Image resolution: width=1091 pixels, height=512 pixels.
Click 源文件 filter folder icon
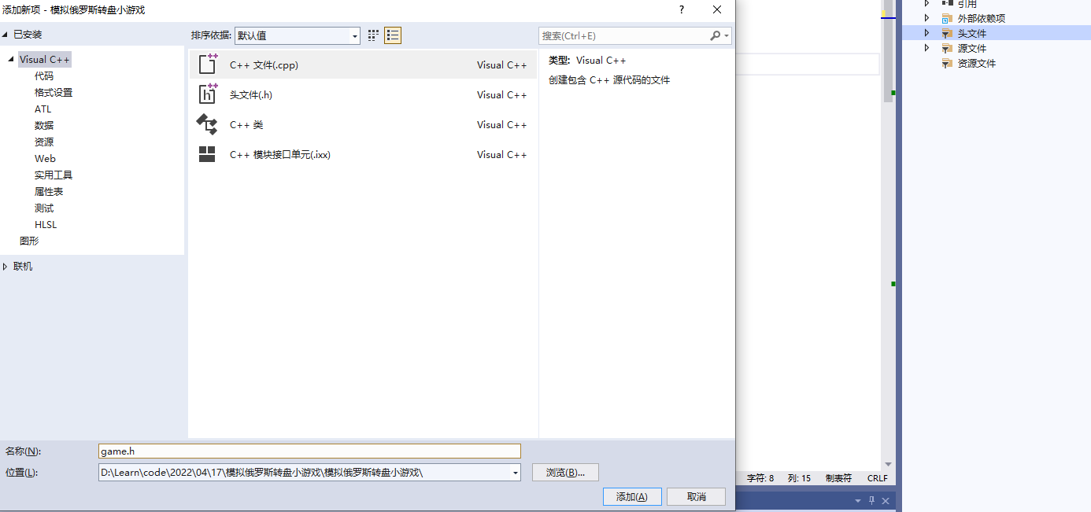(947, 48)
